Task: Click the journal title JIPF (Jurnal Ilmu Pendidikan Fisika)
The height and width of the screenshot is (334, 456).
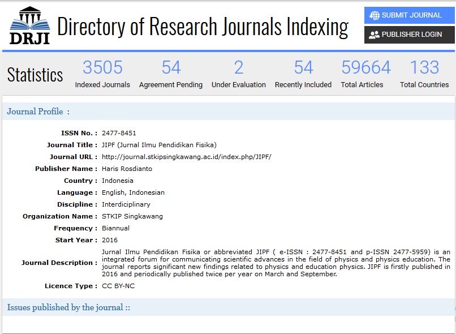Action: coord(159,145)
